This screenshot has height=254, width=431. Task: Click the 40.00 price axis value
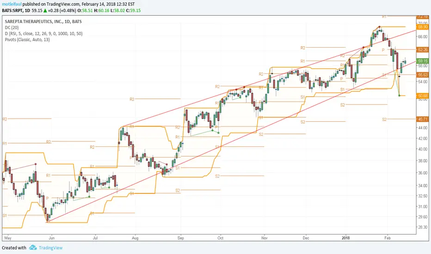pyautogui.click(x=423, y=149)
